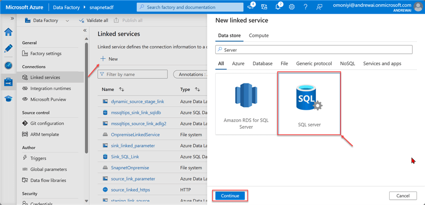Screen dimensions: 425x205
Task: Click the Server search field in dialog
Action: 314,50
